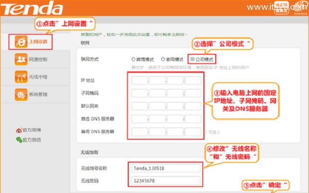Click the 无线密码 field containing 12345678
Viewport: 309px width, 193px height.
coord(166,181)
